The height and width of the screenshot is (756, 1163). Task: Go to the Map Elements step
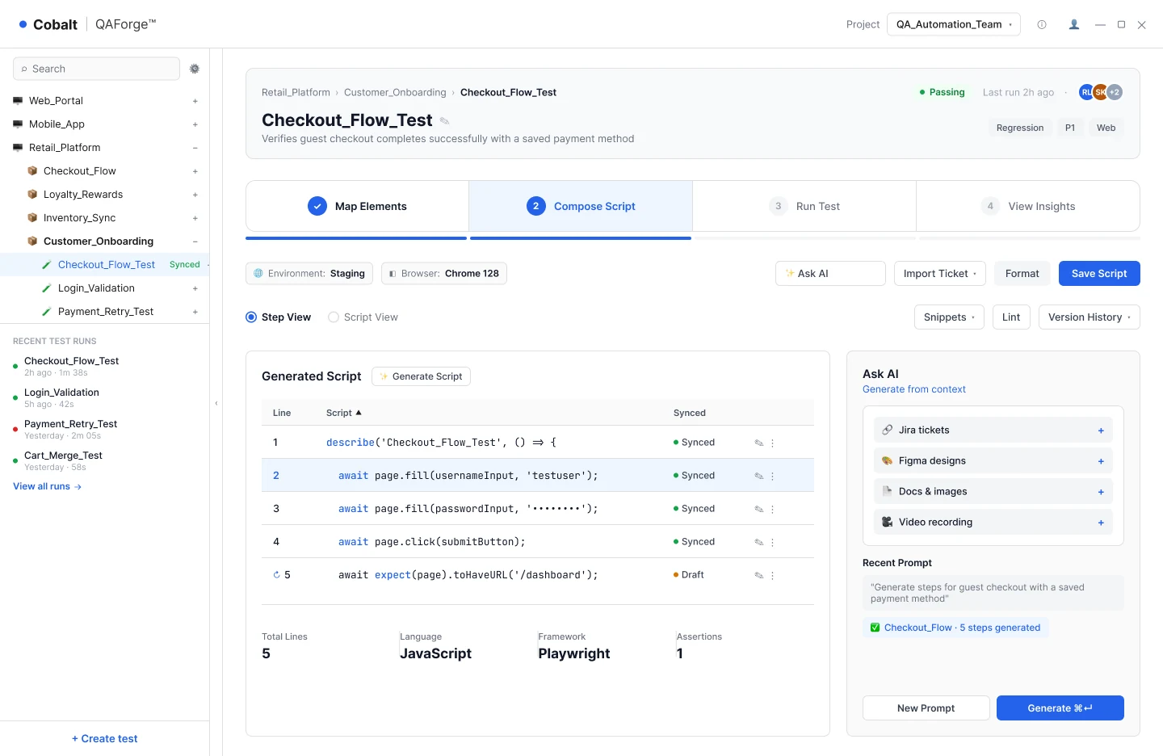coord(357,206)
